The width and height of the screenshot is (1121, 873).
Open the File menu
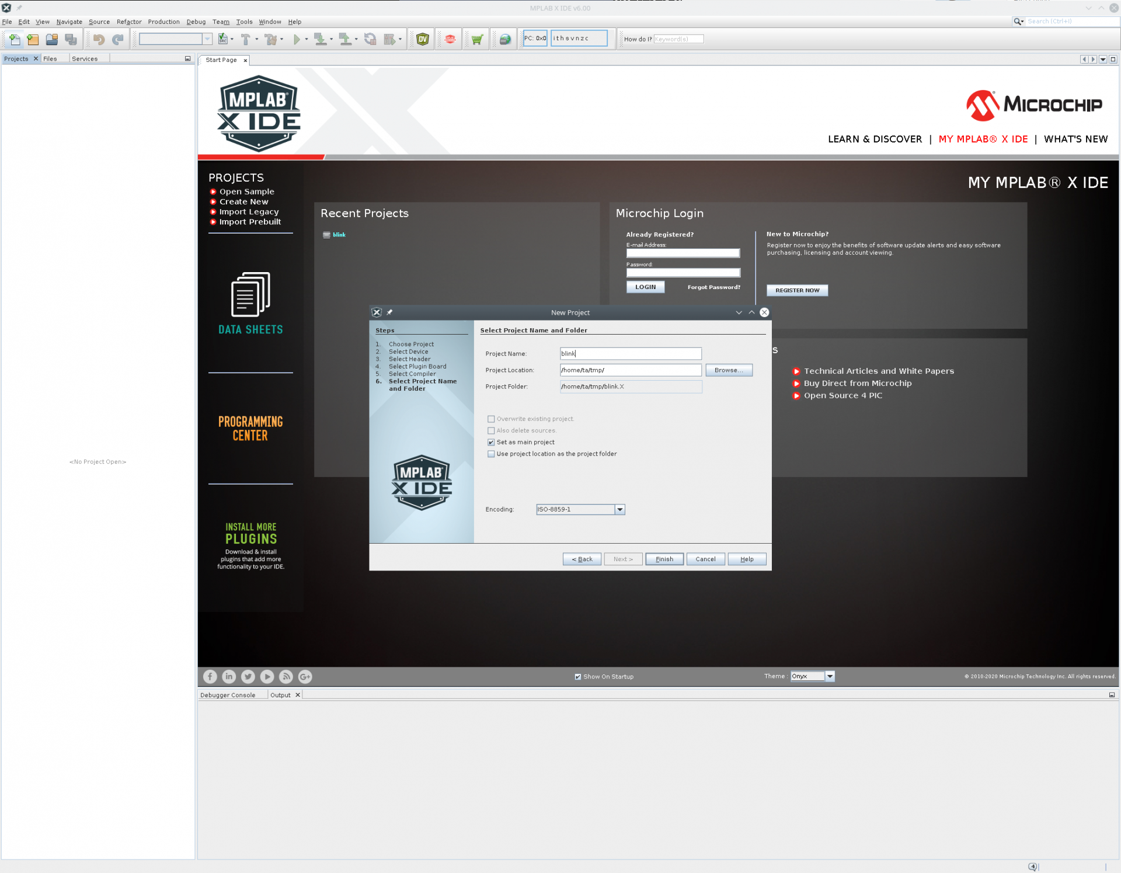(x=7, y=22)
